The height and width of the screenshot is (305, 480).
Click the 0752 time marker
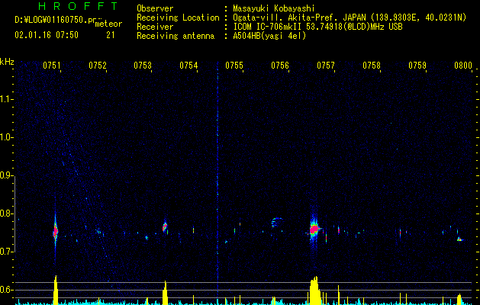(98, 66)
